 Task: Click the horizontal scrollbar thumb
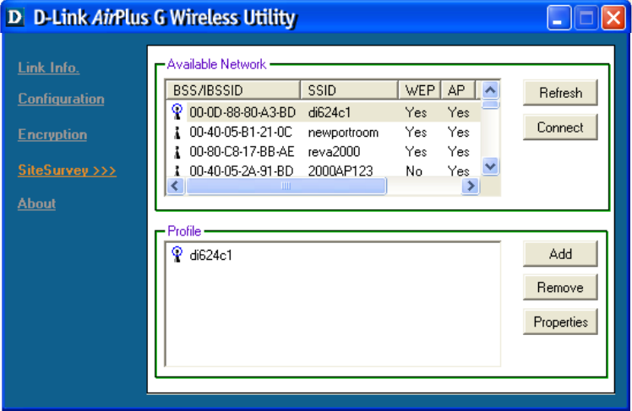click(x=286, y=186)
